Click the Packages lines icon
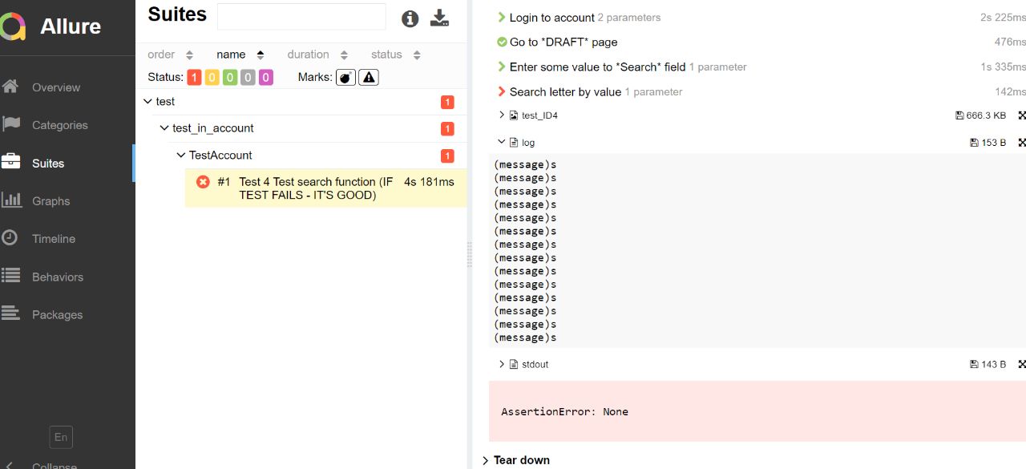1026x469 pixels. pos(10,313)
